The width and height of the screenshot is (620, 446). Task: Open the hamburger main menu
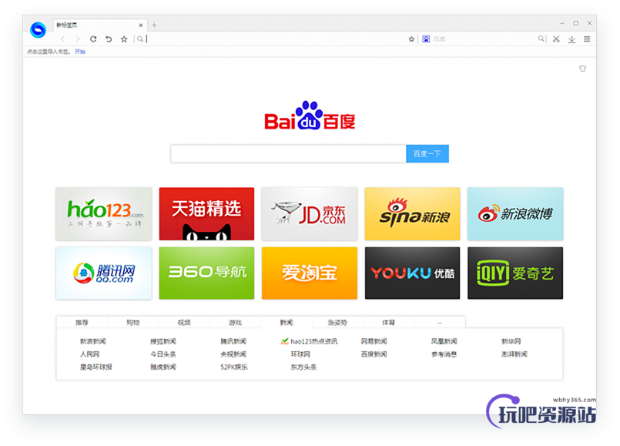(587, 39)
